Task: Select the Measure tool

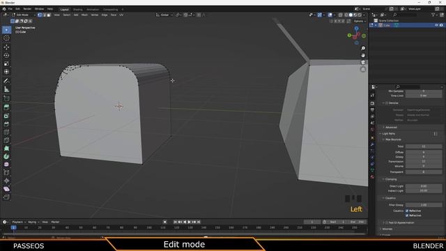Action: pyautogui.click(x=6, y=89)
